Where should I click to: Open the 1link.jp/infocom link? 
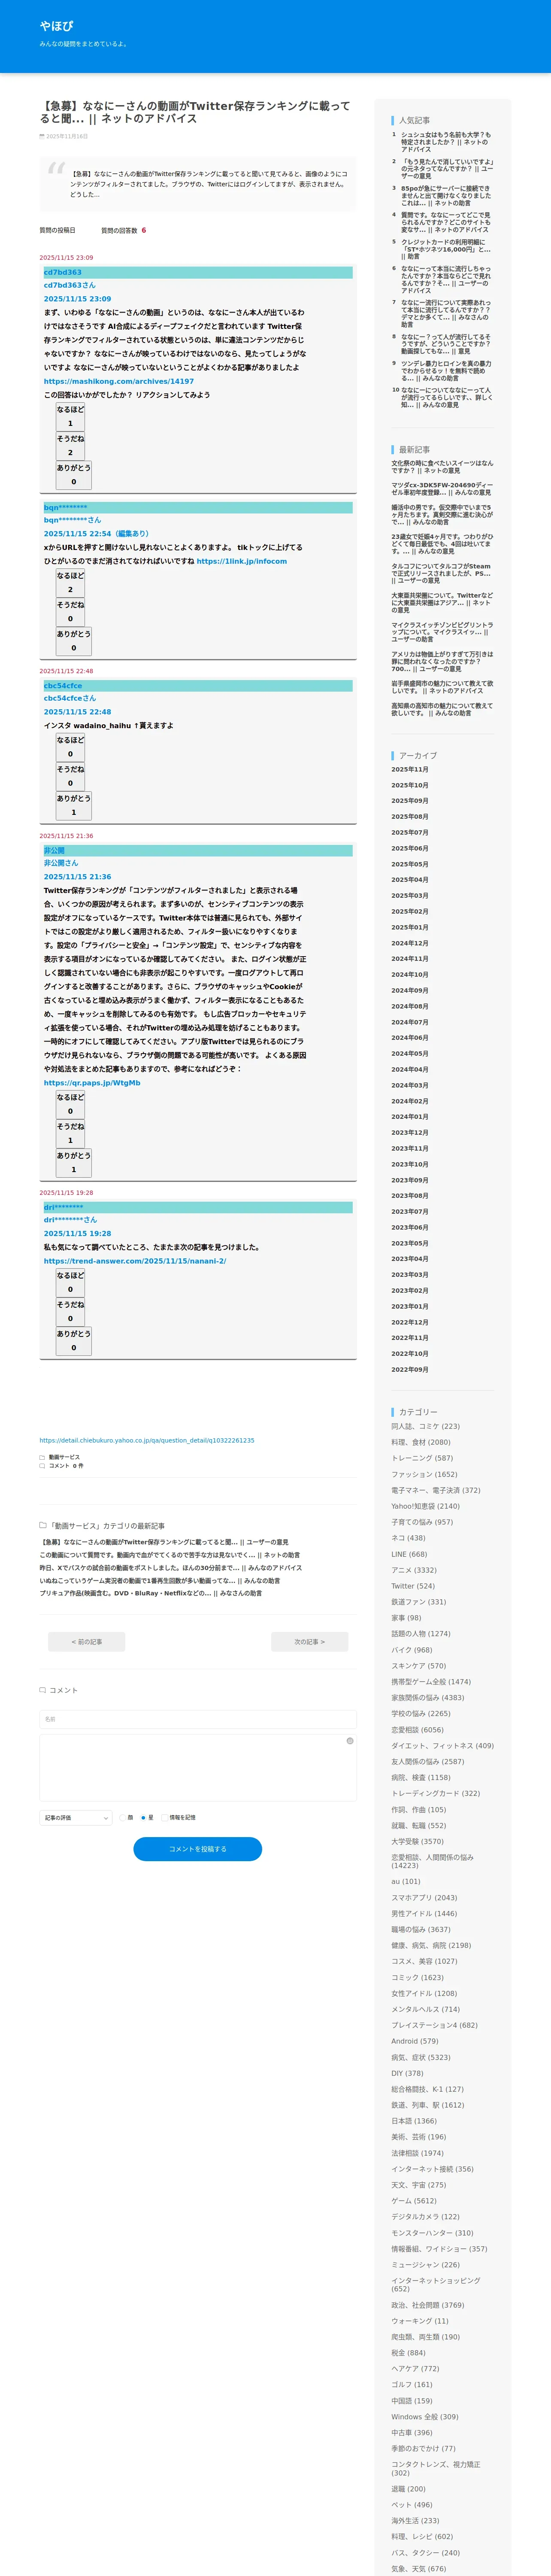pos(241,561)
